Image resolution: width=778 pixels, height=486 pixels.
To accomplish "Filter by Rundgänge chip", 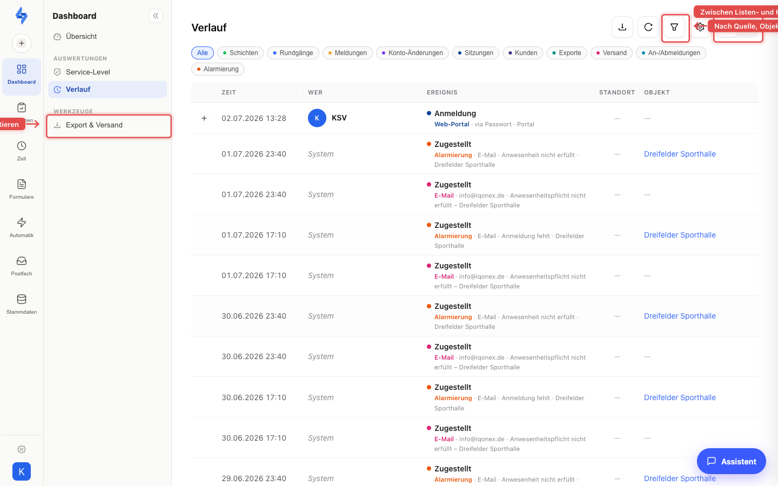I will [x=293, y=53].
